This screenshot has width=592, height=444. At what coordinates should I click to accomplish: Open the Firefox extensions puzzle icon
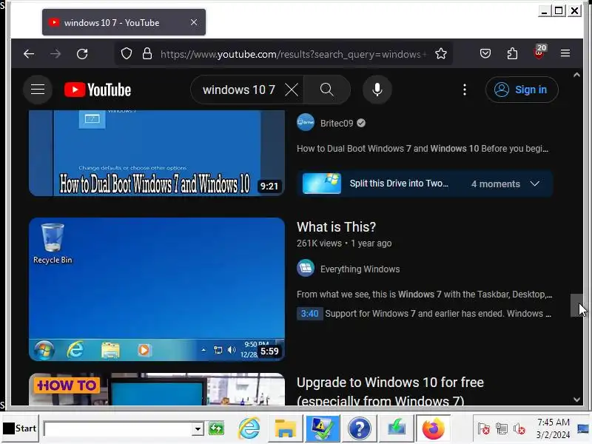tap(512, 53)
